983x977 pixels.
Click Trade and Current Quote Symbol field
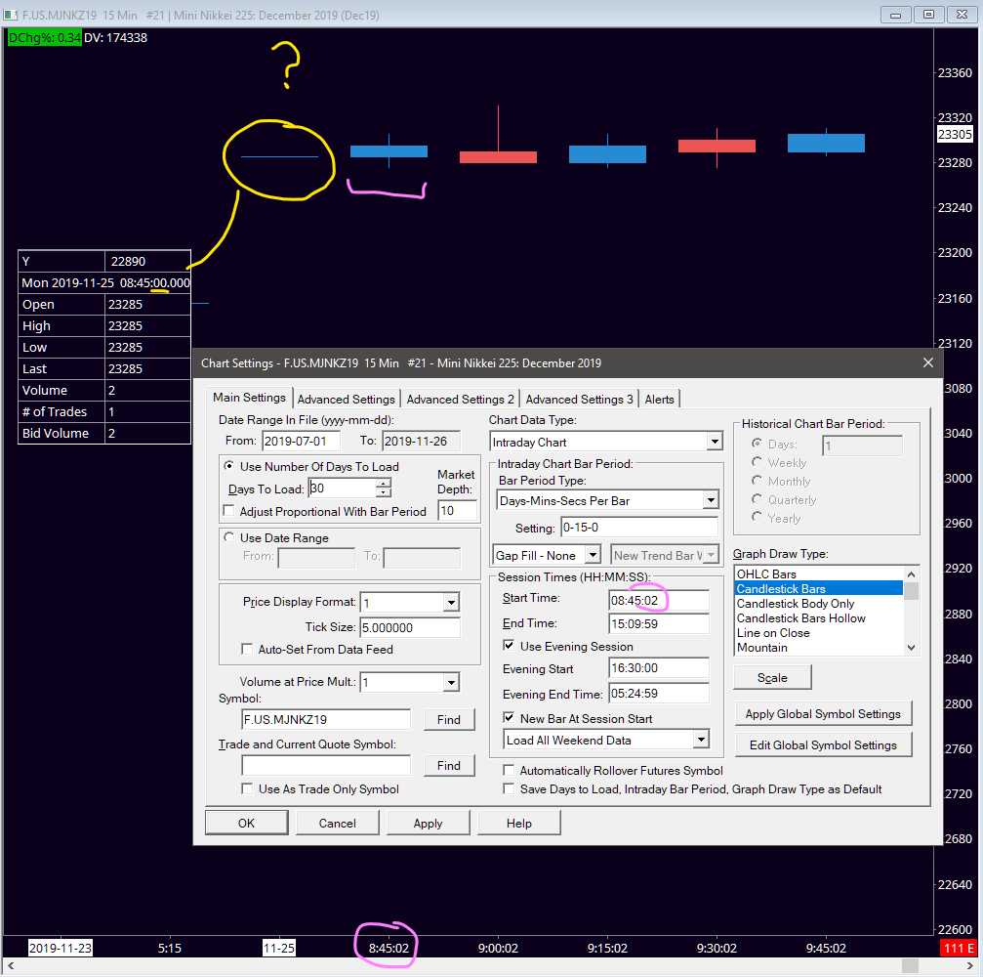click(325, 766)
